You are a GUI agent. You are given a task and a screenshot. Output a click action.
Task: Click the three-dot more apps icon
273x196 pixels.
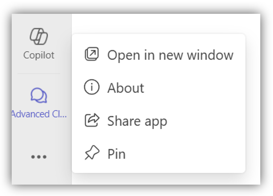pyautogui.click(x=39, y=157)
